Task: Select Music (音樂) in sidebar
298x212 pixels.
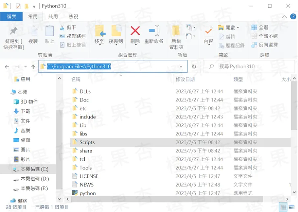Action: pyautogui.click(x=22, y=131)
